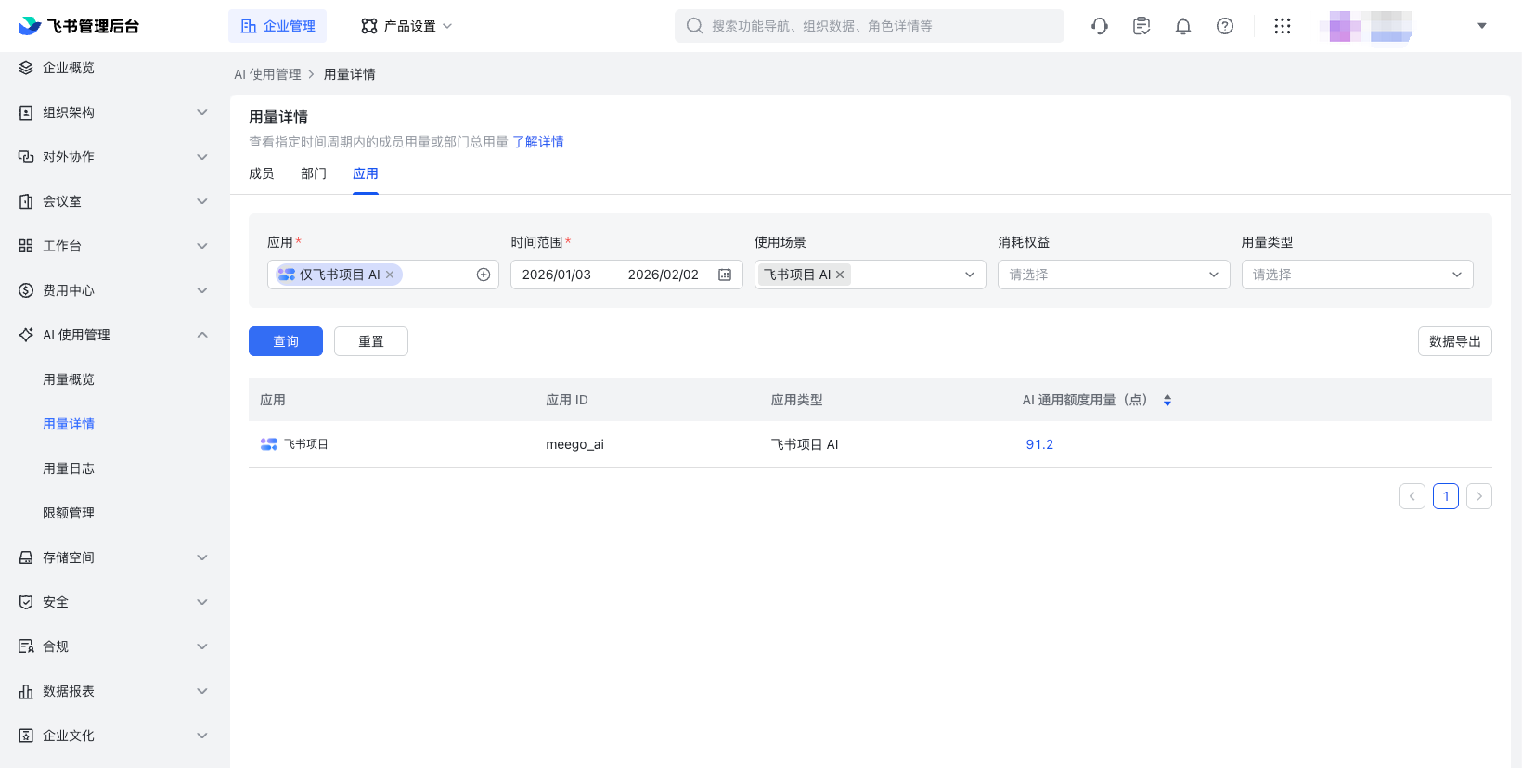Select page 1 in pagination
The width and height of the screenshot is (1522, 768).
[1446, 496]
